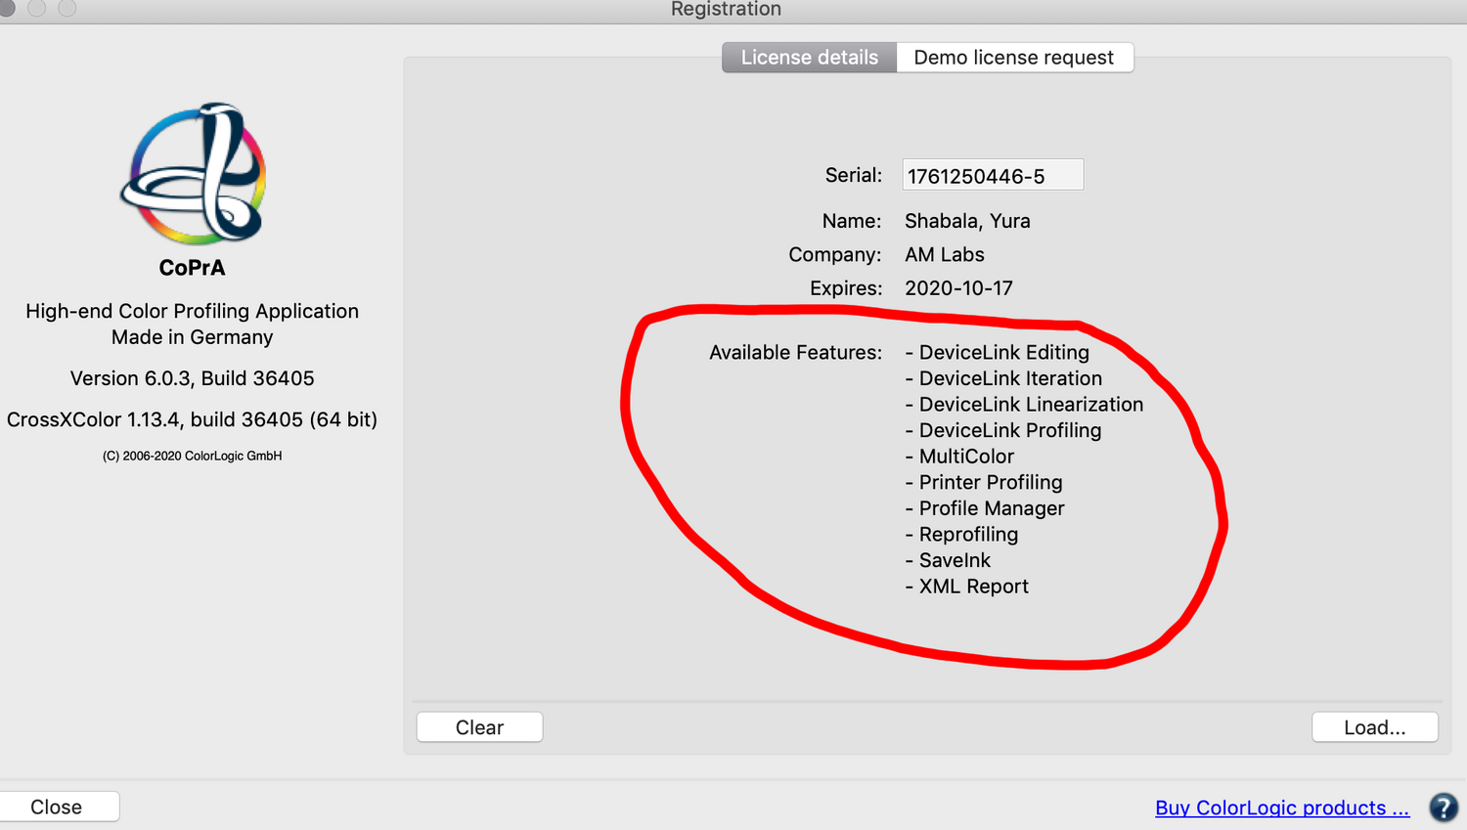Click the Available Features label

click(x=795, y=352)
